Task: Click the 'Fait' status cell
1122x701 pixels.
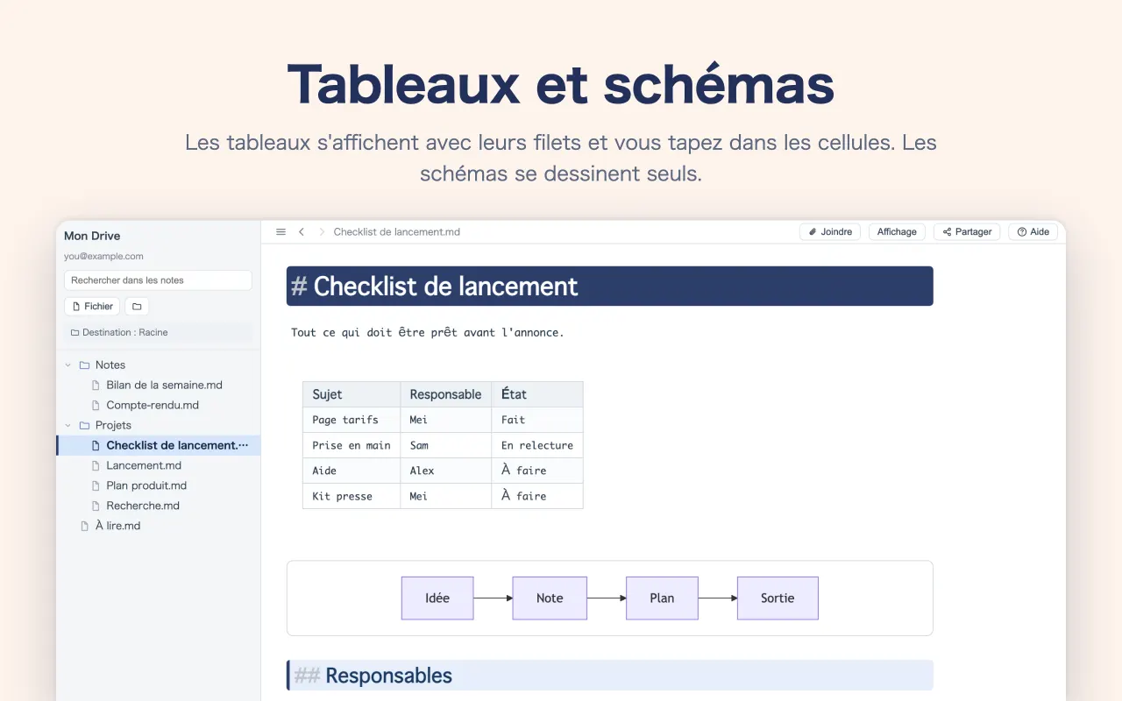Action: (x=537, y=420)
